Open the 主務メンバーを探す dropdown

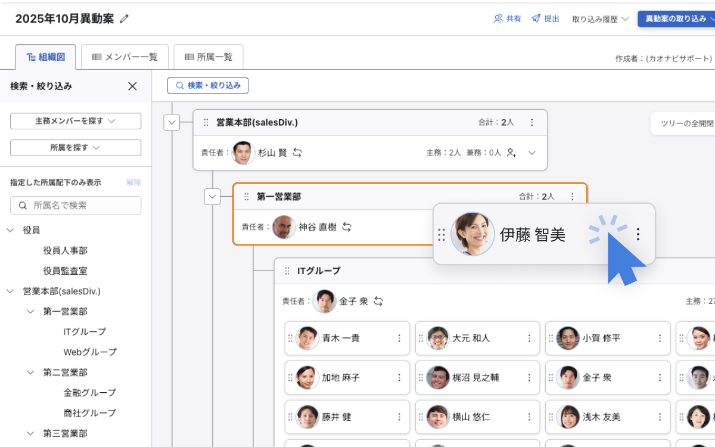tap(76, 121)
